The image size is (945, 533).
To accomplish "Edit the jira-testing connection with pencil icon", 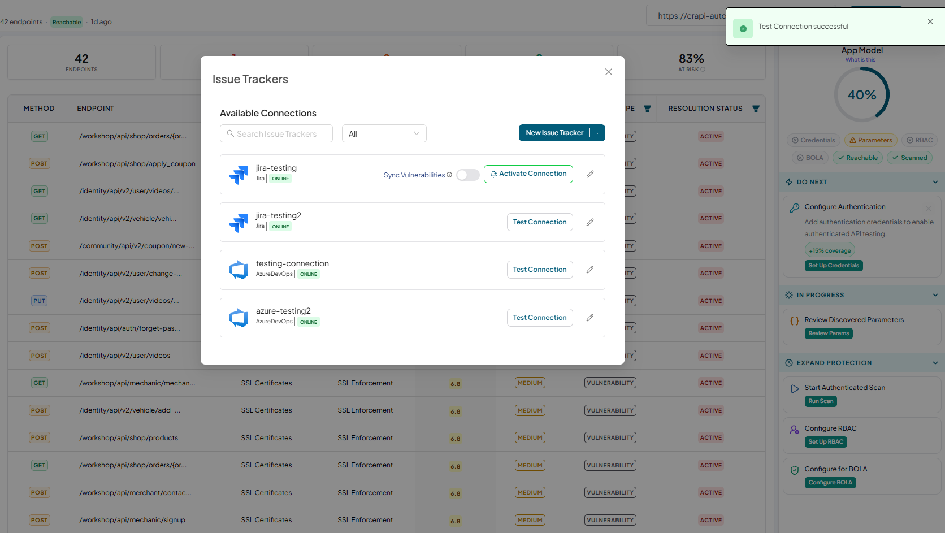I will [590, 174].
